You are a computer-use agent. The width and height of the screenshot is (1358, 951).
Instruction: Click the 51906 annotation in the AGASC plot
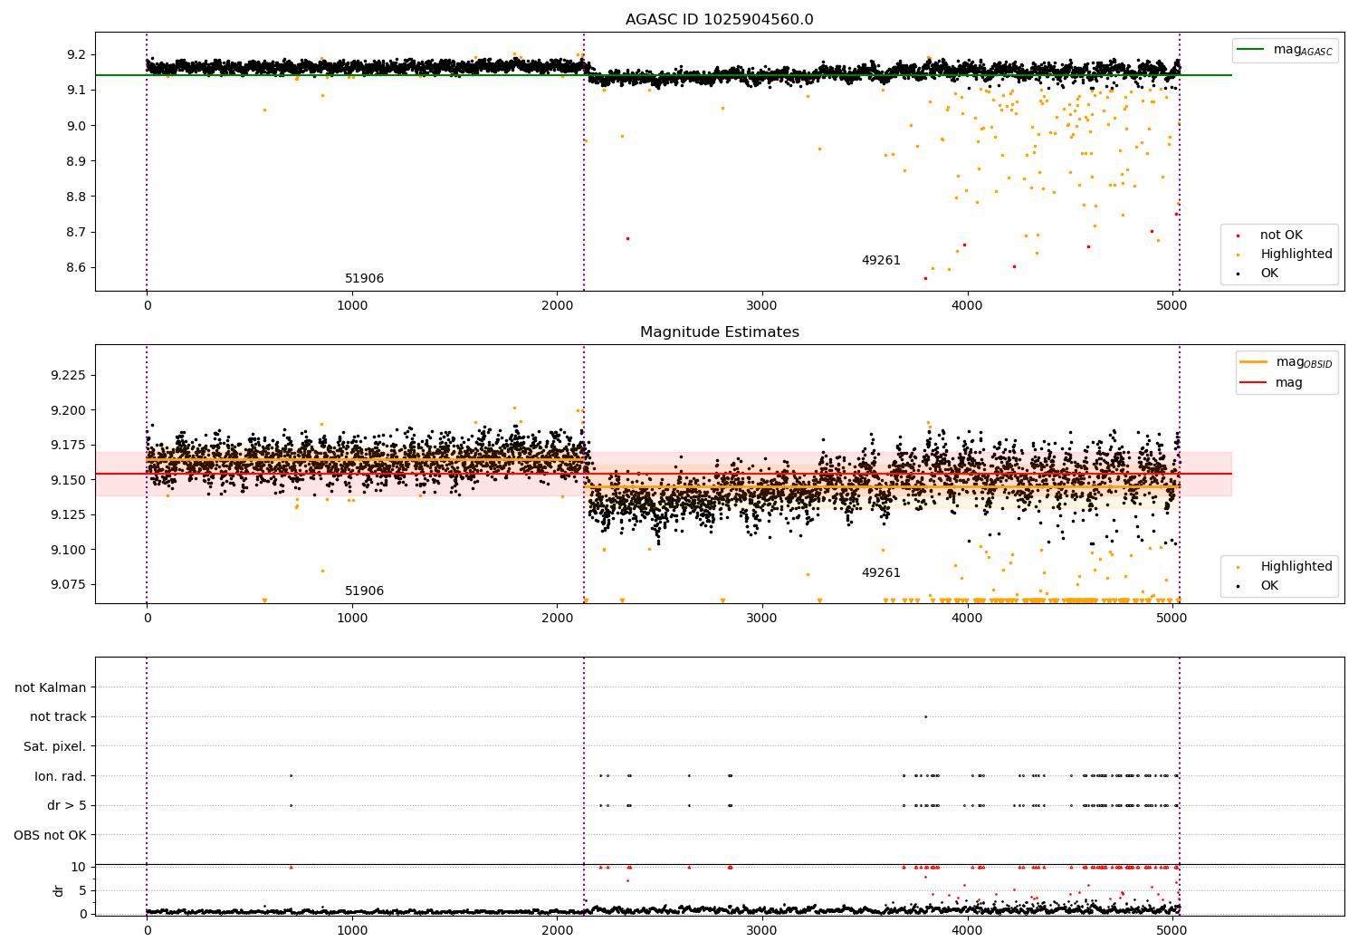pos(364,279)
